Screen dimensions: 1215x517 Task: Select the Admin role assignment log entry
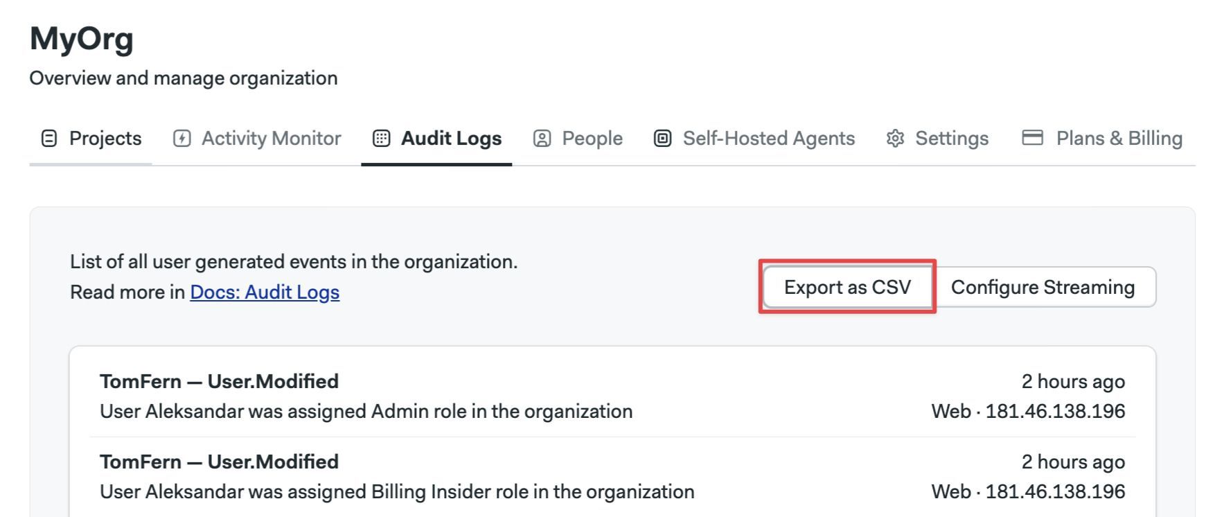[x=612, y=396]
